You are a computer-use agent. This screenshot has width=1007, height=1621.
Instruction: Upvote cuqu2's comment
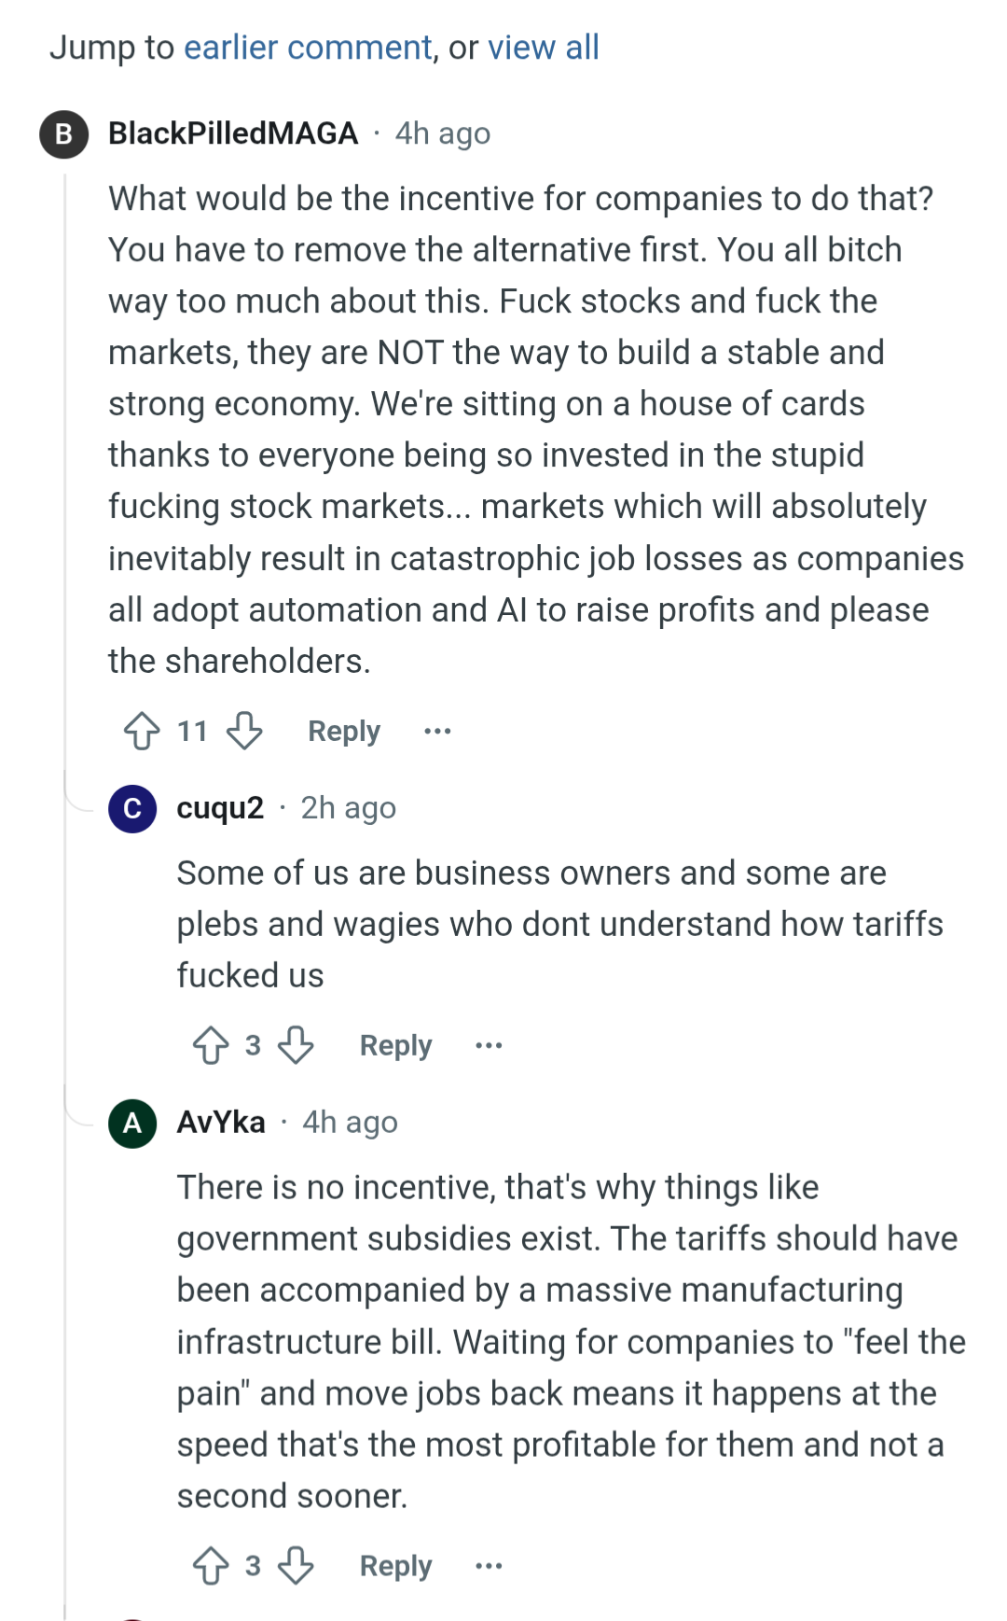211,1045
